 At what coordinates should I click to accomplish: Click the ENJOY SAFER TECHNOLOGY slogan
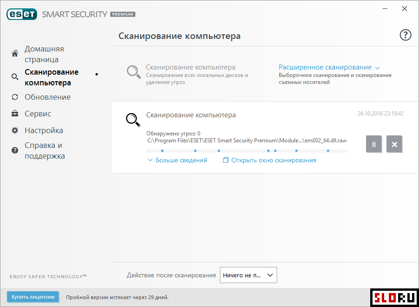point(48,276)
